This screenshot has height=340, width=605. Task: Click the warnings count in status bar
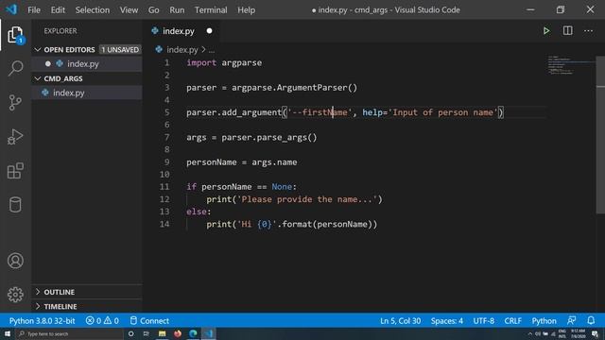pyautogui.click(x=112, y=321)
